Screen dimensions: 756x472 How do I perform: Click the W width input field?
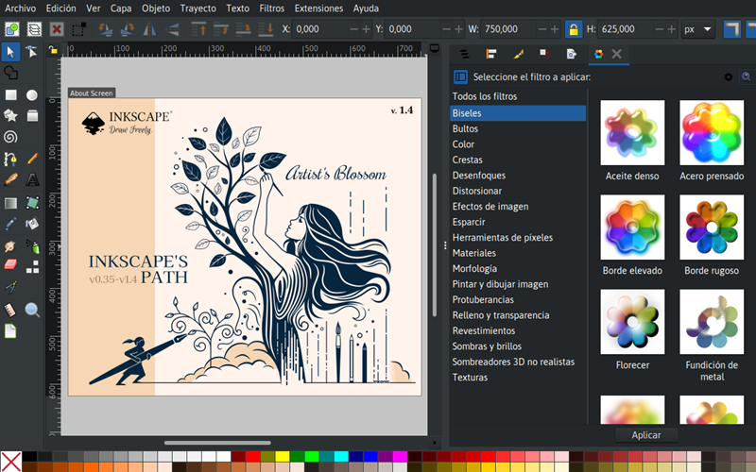pyautogui.click(x=510, y=29)
